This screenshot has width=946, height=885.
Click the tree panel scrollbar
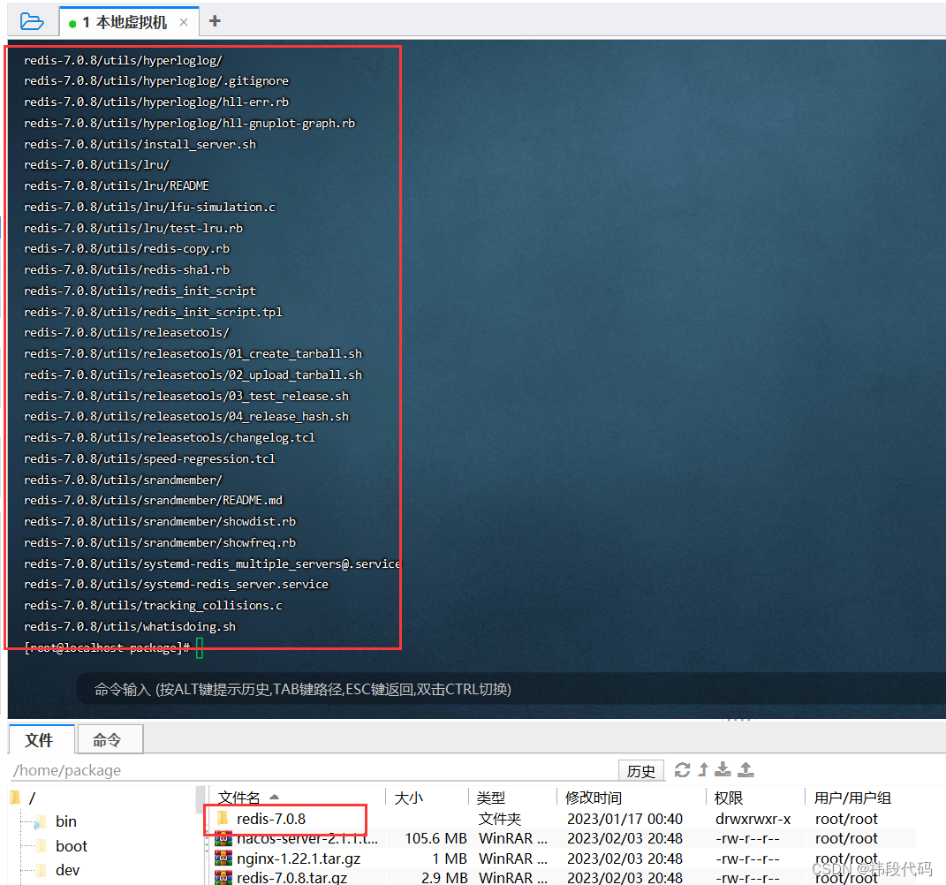pos(200,799)
